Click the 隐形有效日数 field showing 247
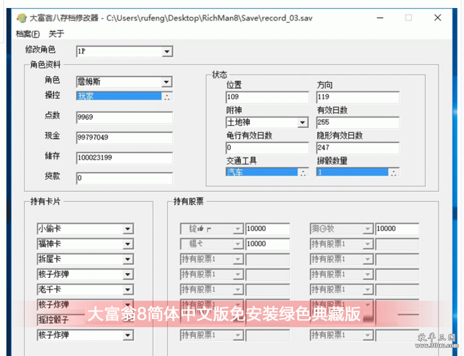This screenshot has width=464, height=356. [x=358, y=148]
